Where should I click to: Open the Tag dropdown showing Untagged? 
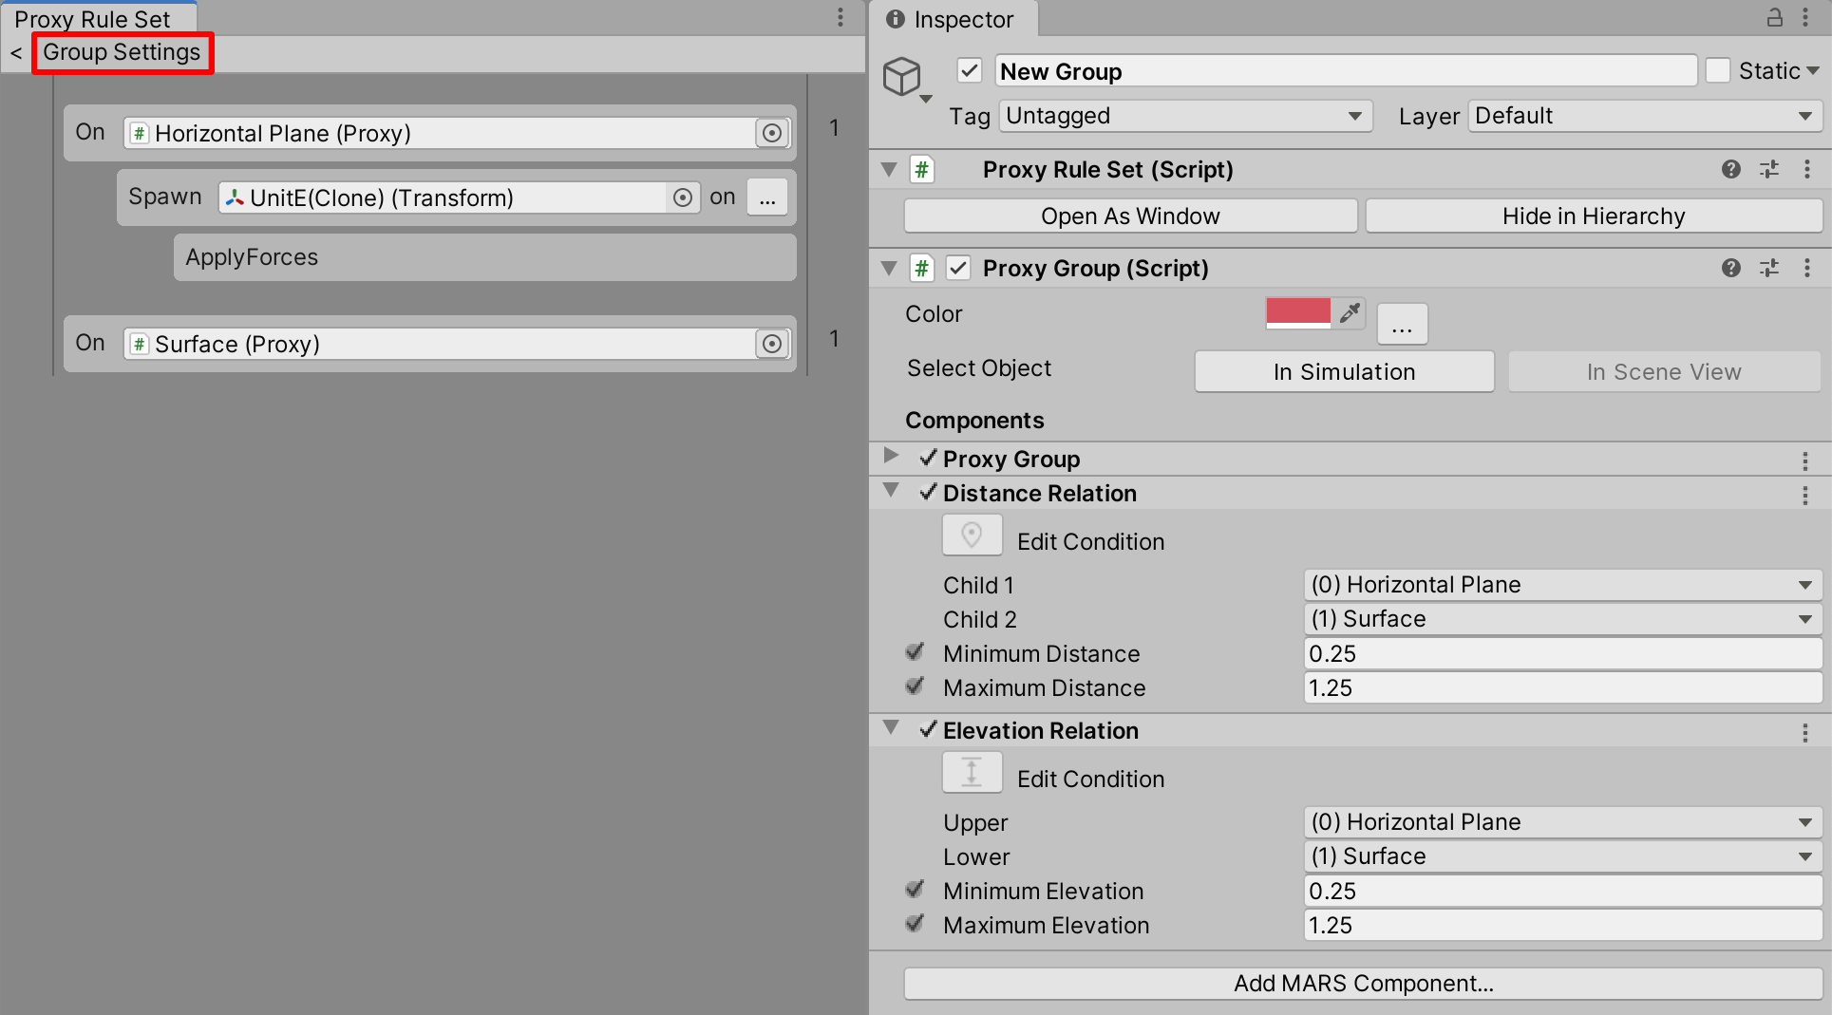(x=1185, y=116)
